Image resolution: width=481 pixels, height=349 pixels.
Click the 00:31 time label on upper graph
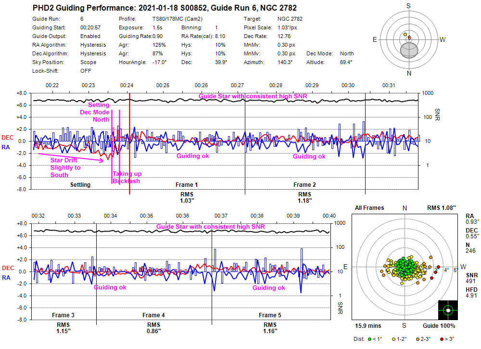pos(389,85)
